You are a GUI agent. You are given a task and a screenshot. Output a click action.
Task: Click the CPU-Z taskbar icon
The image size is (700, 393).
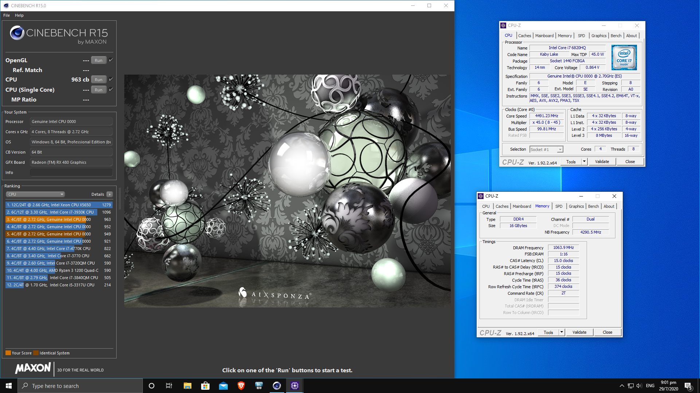coord(295,386)
